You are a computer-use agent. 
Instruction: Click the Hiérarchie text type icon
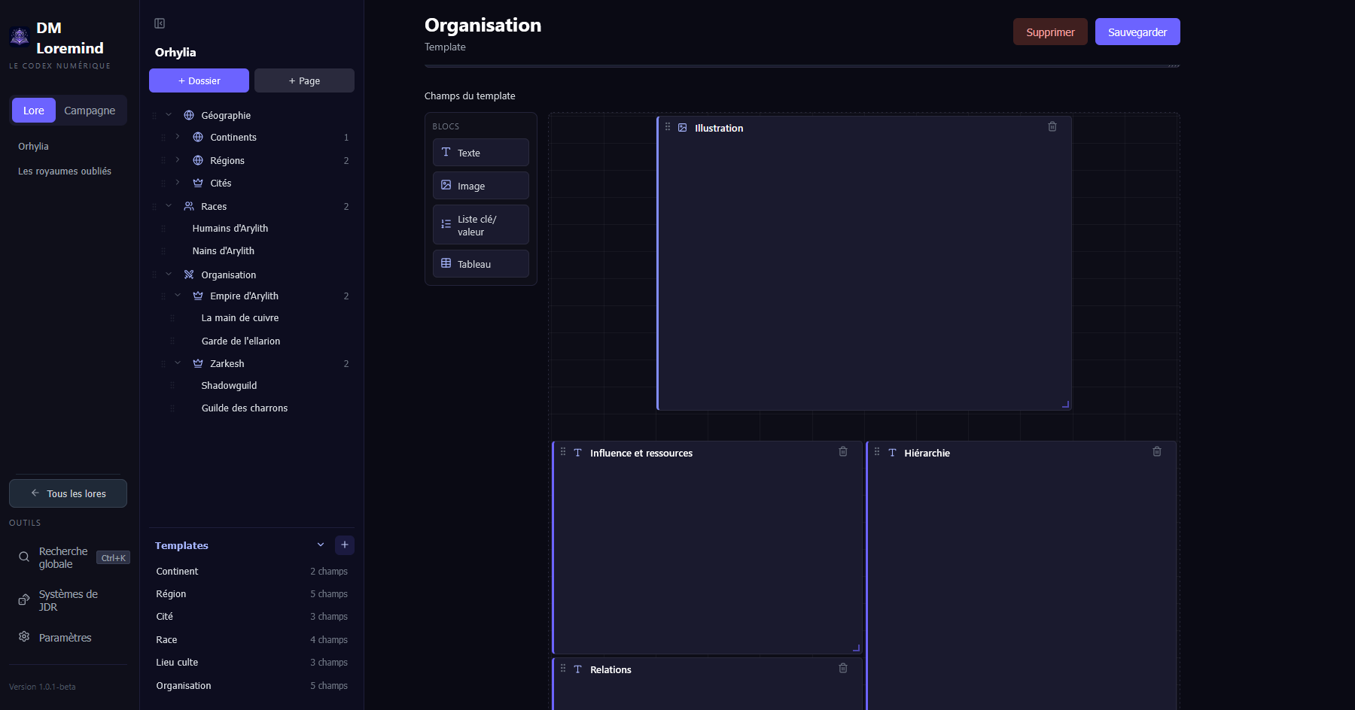coord(892,453)
